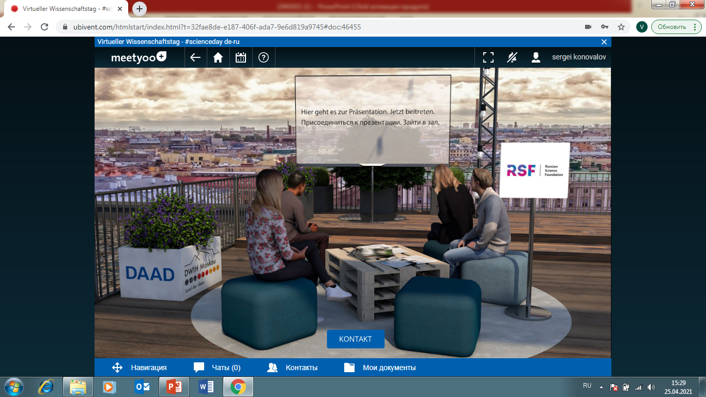Viewport: 706px width, 397px height.
Task: Go to the home lobby icon
Action: [218, 57]
